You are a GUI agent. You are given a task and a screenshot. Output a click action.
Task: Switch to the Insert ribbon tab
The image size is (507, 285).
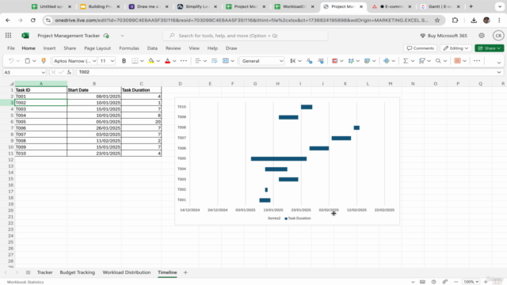tap(49, 48)
